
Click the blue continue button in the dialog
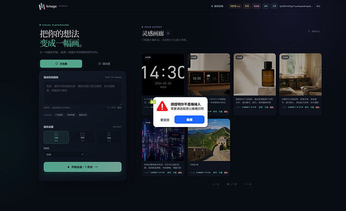pos(190,119)
